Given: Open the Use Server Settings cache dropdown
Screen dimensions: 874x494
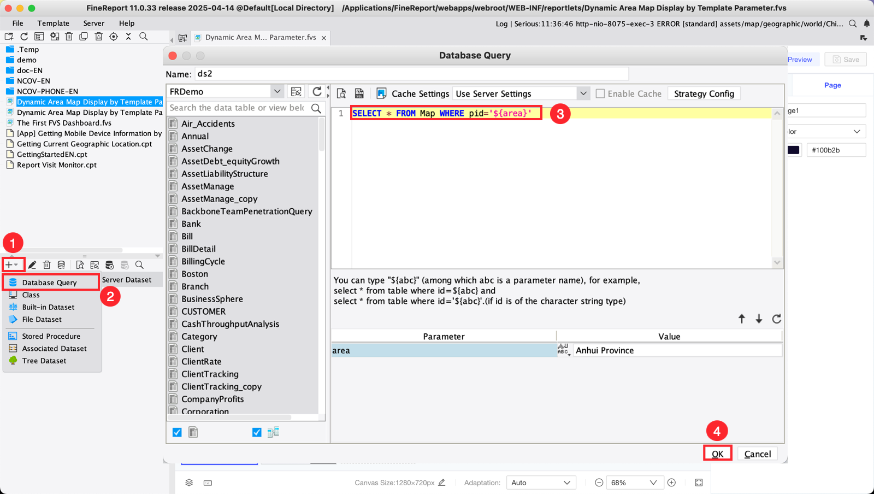Looking at the screenshot, I should pyautogui.click(x=583, y=93).
